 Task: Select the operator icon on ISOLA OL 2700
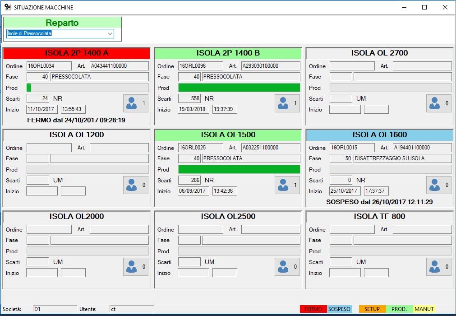pyautogui.click(x=438, y=103)
